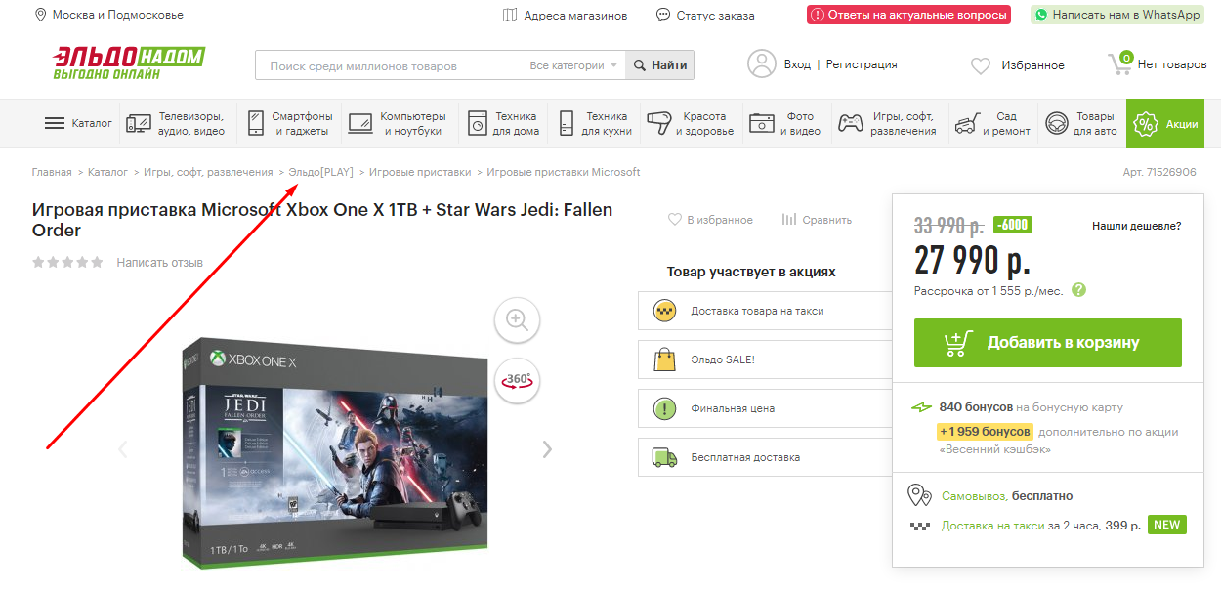The image size is (1221, 592).
Task: Click the +1 959 бонусов badge
Action: pyautogui.click(x=985, y=432)
